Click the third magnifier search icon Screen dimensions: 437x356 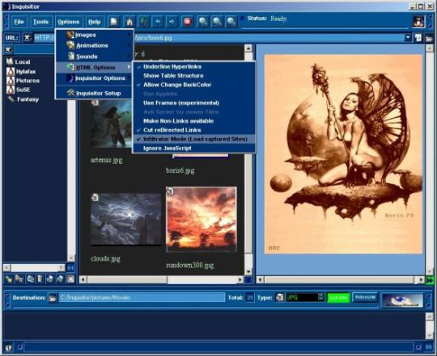pyautogui.click(x=231, y=22)
